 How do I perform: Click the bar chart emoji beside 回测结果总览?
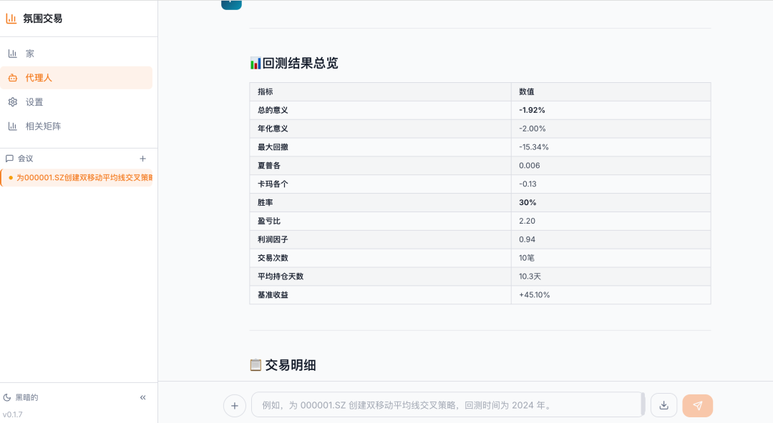[256, 64]
